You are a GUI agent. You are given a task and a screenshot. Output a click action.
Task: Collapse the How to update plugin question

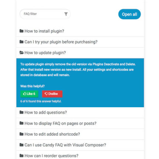pyautogui.click(x=80, y=53)
